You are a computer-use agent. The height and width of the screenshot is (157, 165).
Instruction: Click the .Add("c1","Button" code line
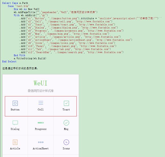point(90,18)
